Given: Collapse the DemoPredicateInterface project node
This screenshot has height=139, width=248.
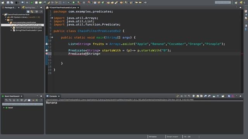Looking at the screenshot, I should pyautogui.click(x=3, y=15).
